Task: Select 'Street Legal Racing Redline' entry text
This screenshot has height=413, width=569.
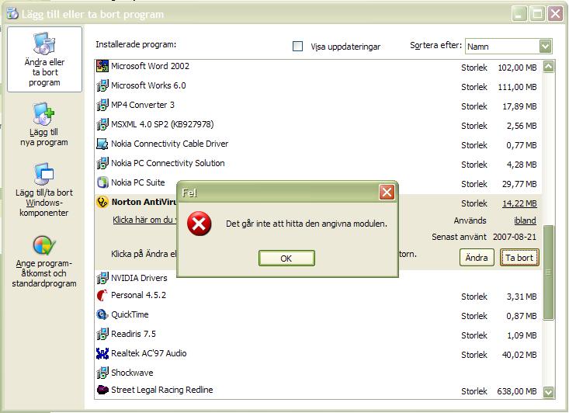Action: pyautogui.click(x=161, y=390)
